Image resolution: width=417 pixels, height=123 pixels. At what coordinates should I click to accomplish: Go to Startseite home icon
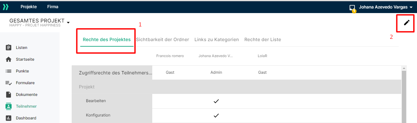[9, 59]
